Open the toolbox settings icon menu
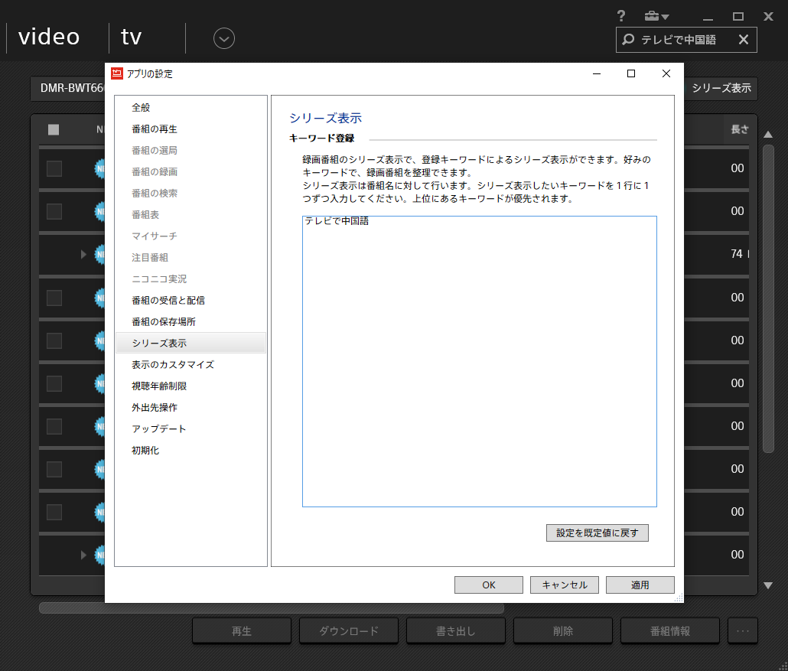788x671 pixels. [656, 16]
